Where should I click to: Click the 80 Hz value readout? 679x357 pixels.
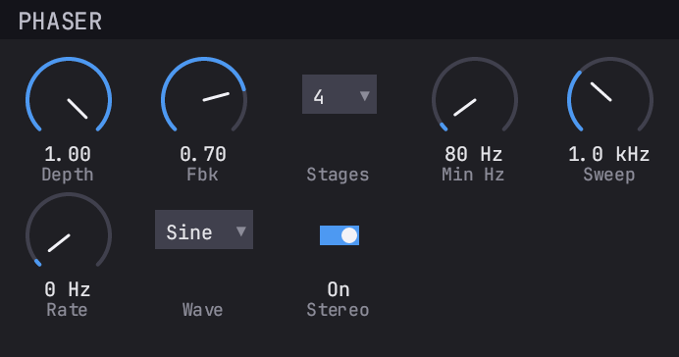[x=474, y=155]
